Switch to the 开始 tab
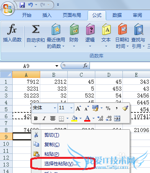Viewport: 150px width, 173px height. tap(27, 15)
